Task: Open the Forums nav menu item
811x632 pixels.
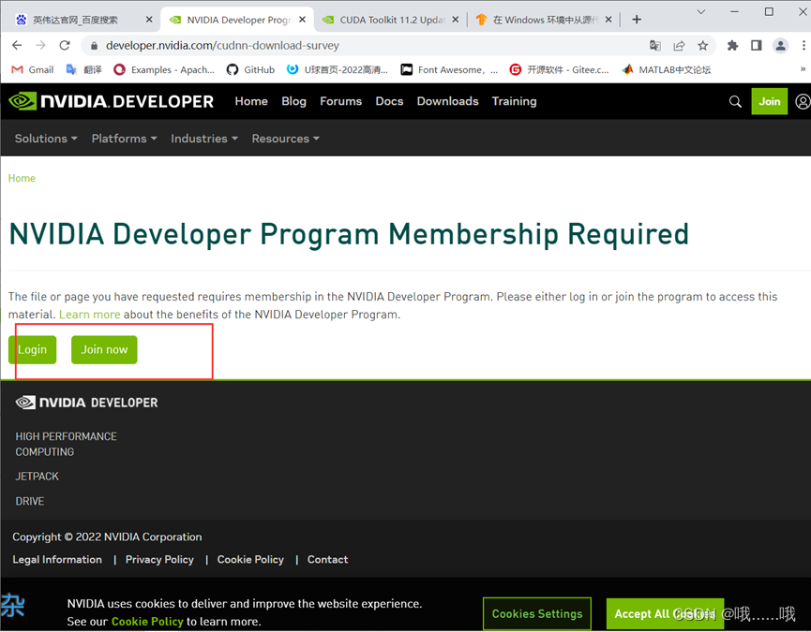Action: (x=341, y=101)
